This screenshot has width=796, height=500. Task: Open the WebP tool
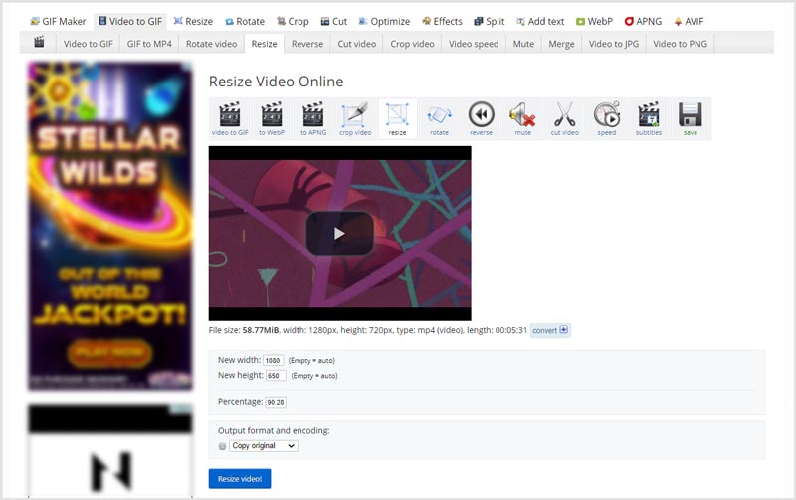click(594, 21)
